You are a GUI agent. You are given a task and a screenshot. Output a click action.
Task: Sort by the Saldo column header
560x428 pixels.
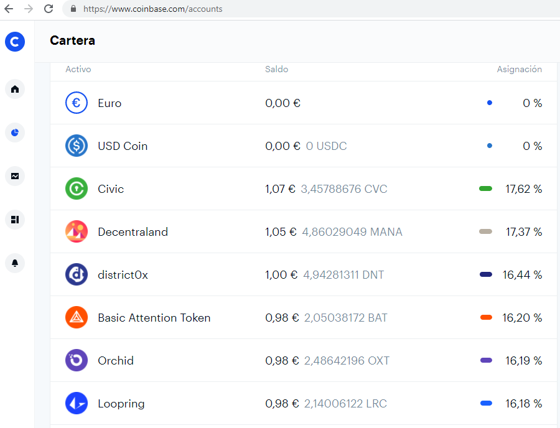pyautogui.click(x=276, y=69)
